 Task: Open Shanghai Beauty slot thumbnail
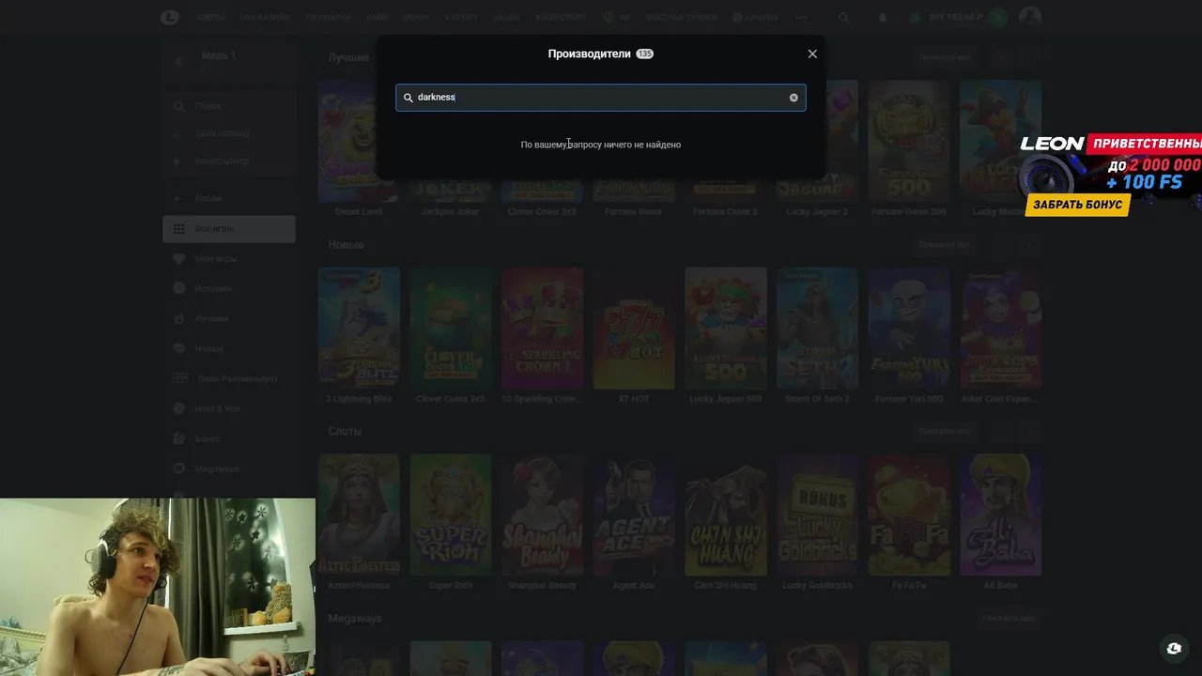[x=542, y=515]
